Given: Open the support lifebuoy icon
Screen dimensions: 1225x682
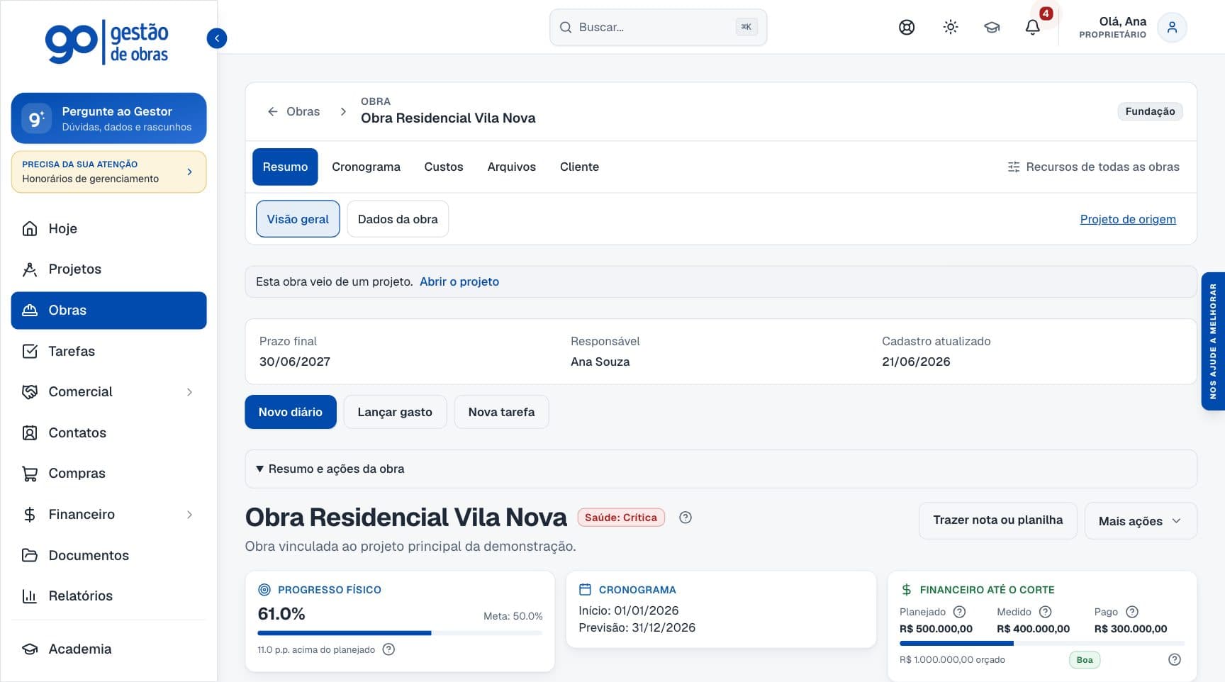Looking at the screenshot, I should [x=907, y=28].
